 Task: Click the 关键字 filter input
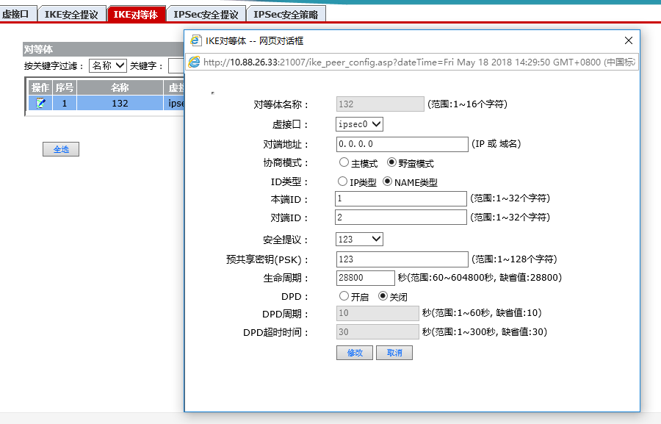[176, 66]
